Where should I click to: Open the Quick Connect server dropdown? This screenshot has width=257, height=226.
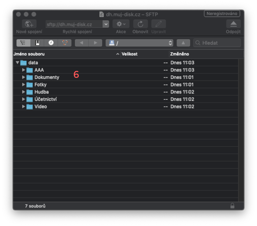pos(106,24)
